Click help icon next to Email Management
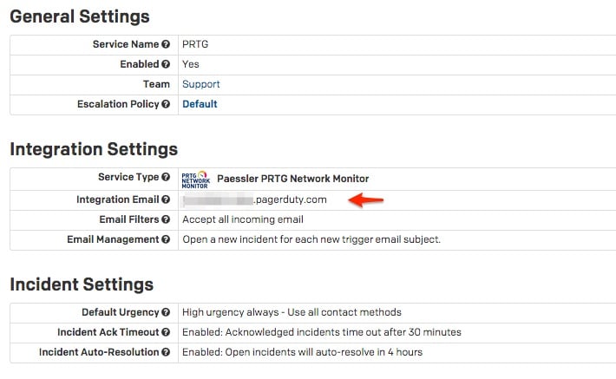Image resolution: width=616 pixels, height=379 pixels. click(x=166, y=239)
